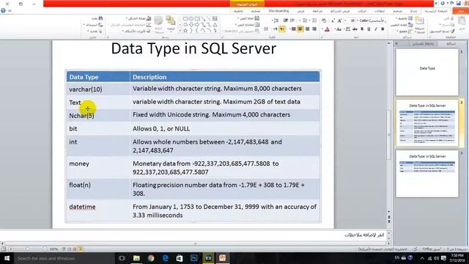Click the Search the web and Windows box
The width and height of the screenshot is (469, 264).
64,258
